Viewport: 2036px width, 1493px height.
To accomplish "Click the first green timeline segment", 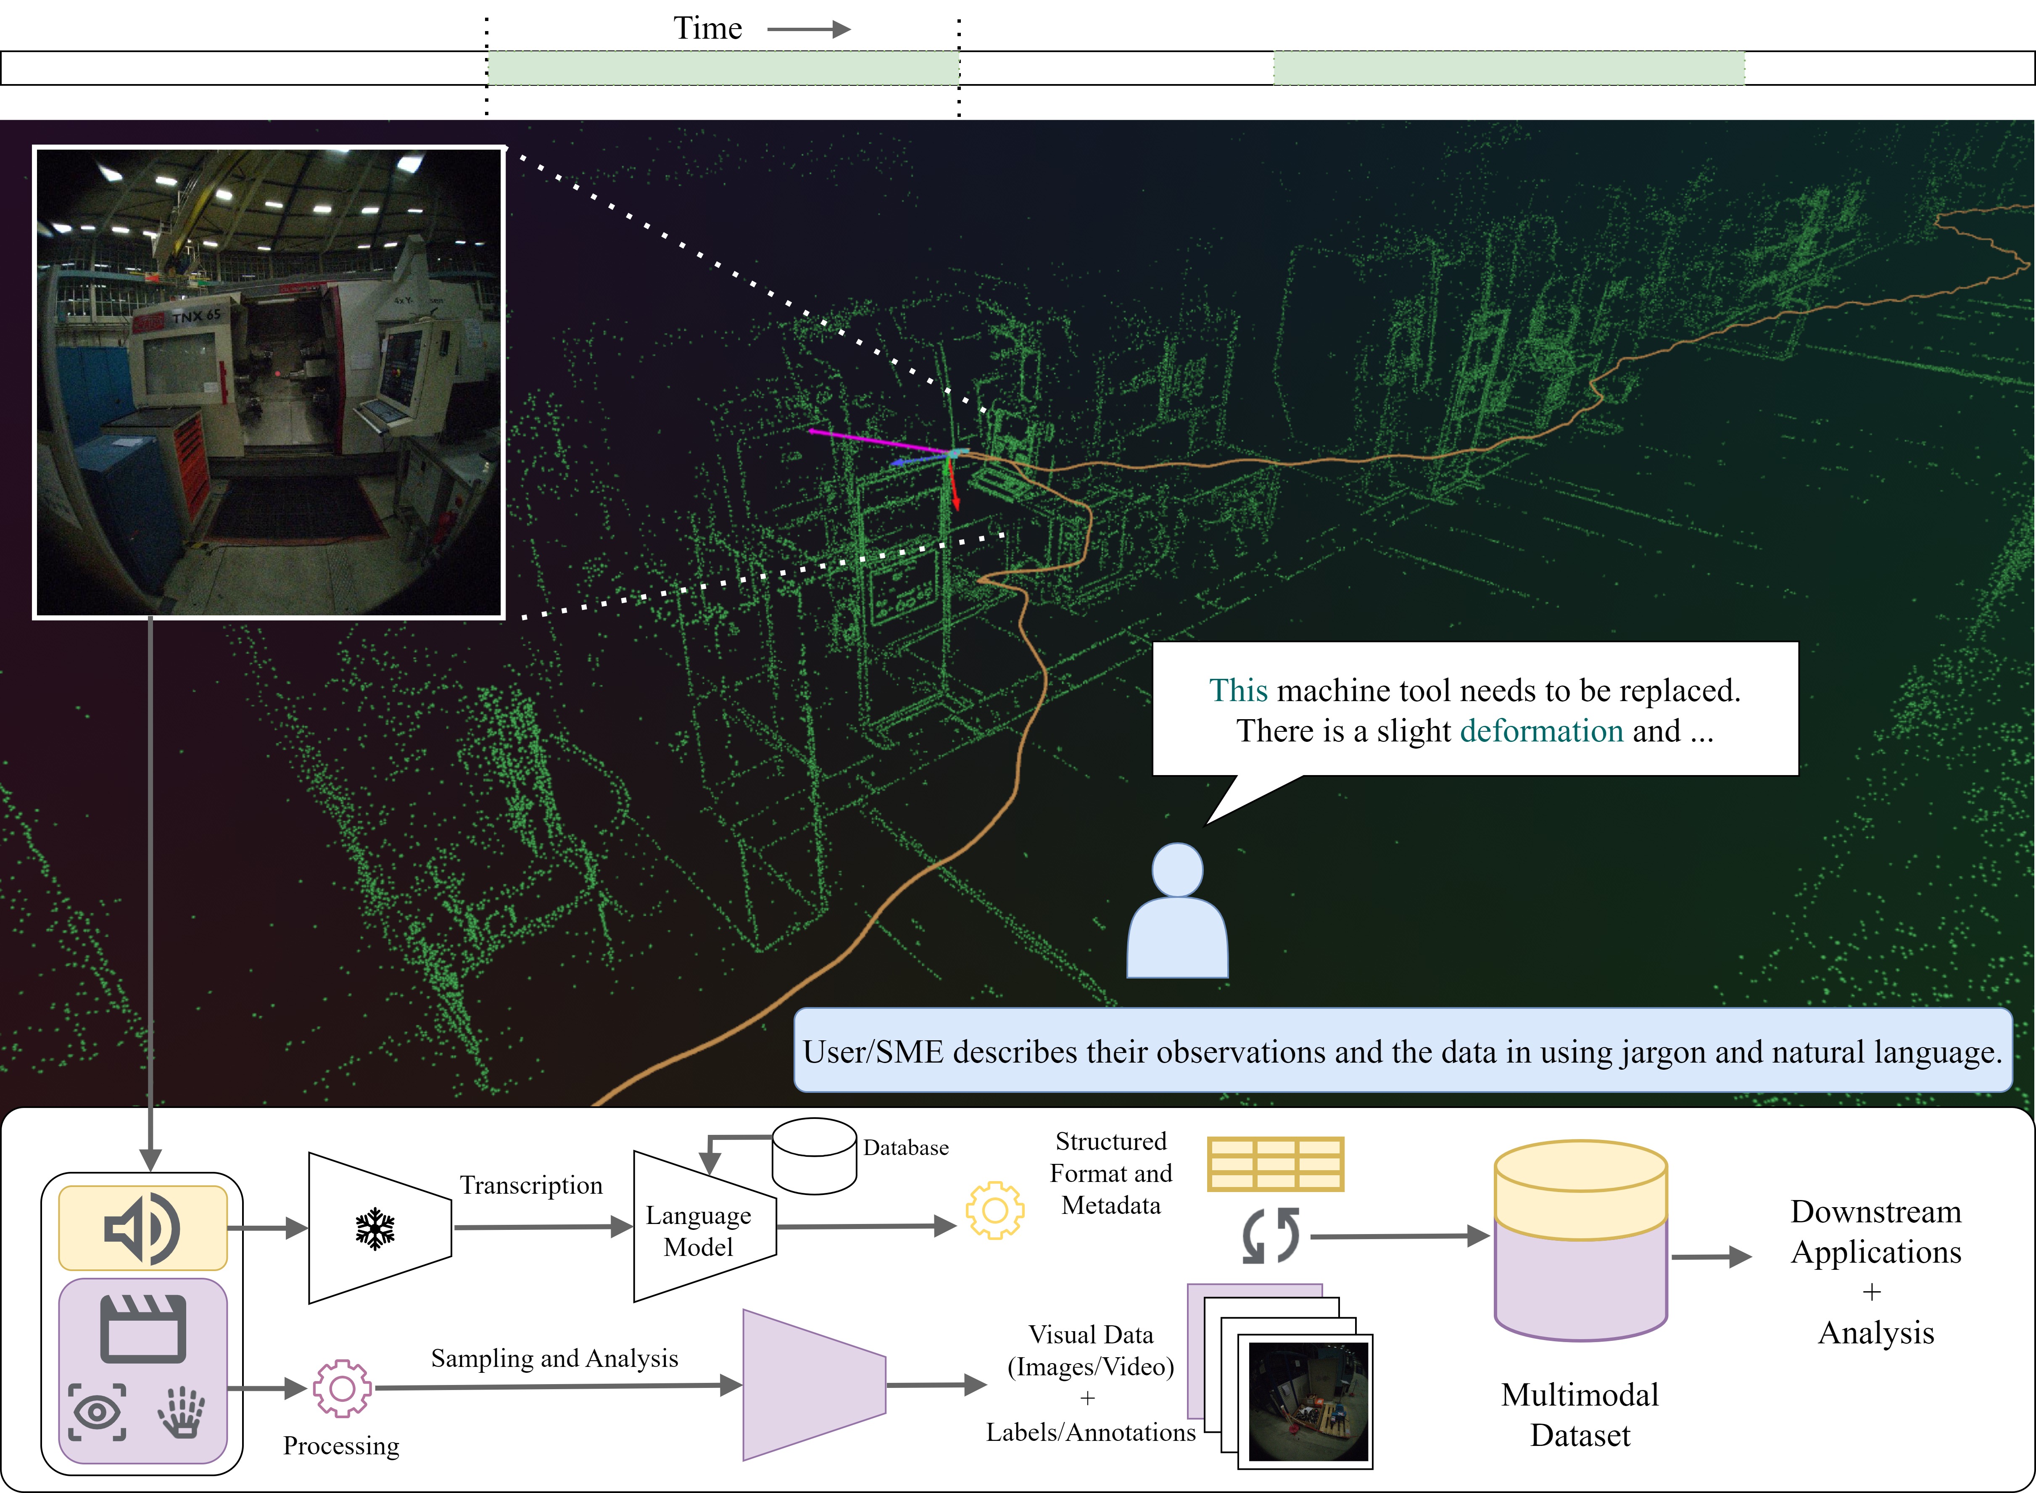I will pos(723,69).
